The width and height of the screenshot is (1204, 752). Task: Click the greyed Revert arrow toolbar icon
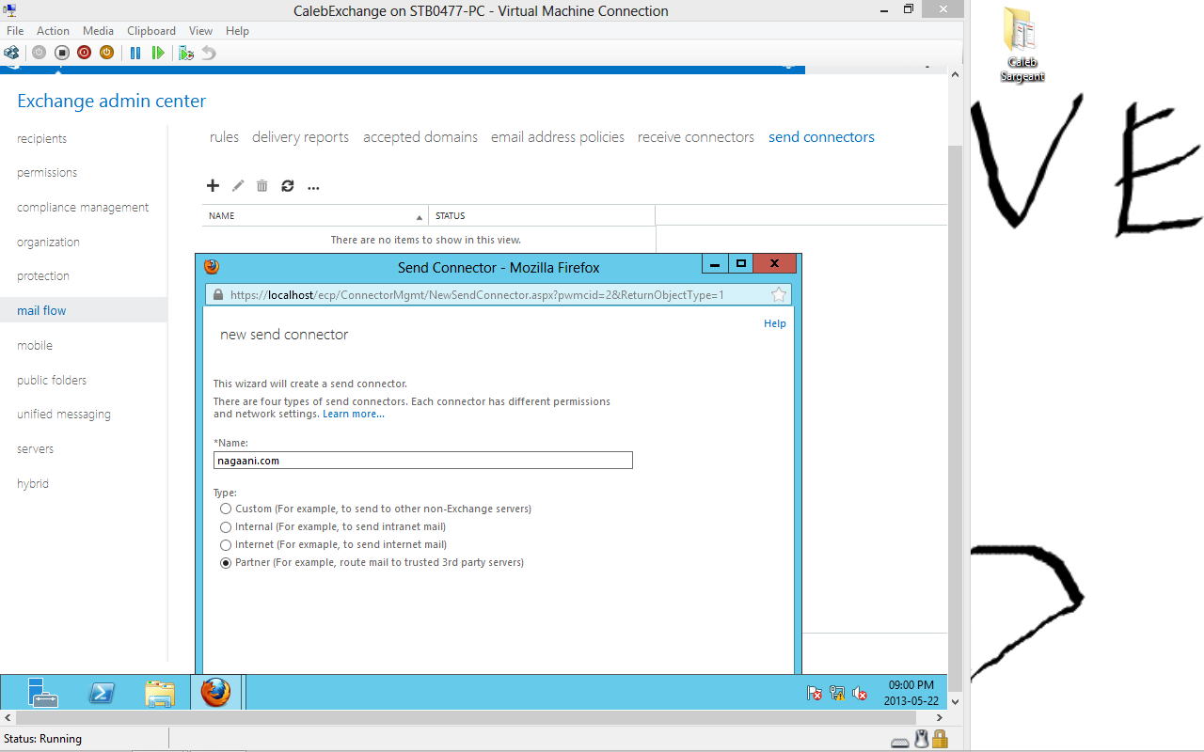click(209, 53)
